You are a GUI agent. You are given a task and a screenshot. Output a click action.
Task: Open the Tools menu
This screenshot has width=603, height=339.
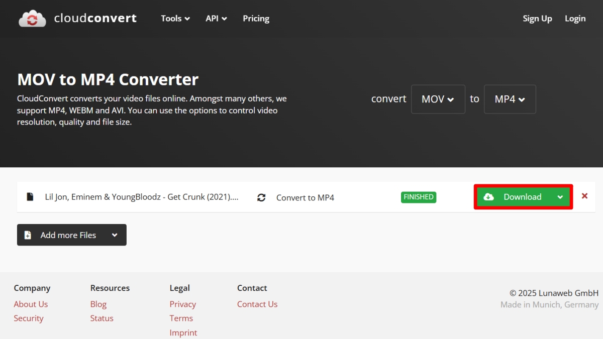click(175, 19)
